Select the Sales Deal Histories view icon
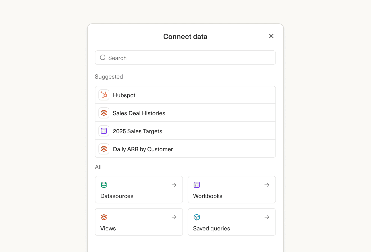The image size is (371, 252). click(x=104, y=113)
